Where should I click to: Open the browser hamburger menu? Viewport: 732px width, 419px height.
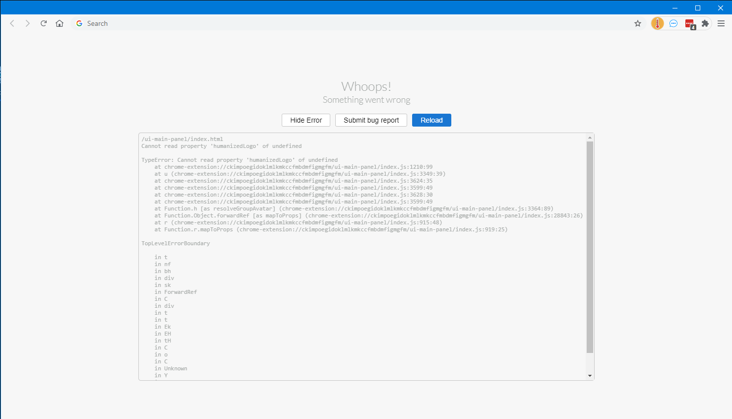(721, 23)
